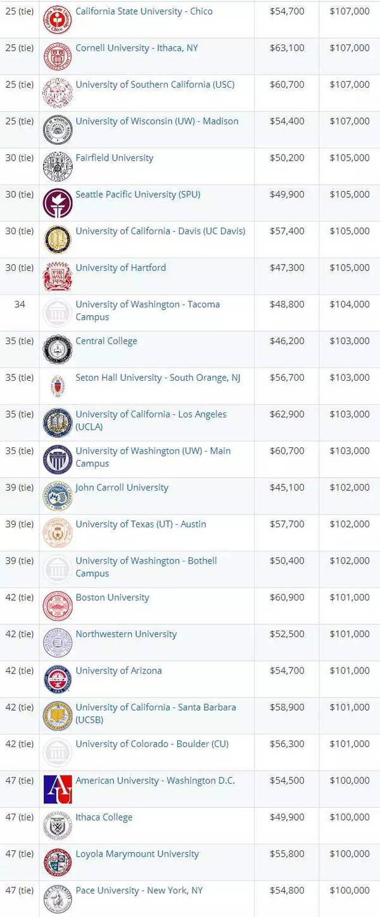The height and width of the screenshot is (917, 380).
Task: Open University of Texas (UT) Austin link
Action: click(141, 524)
